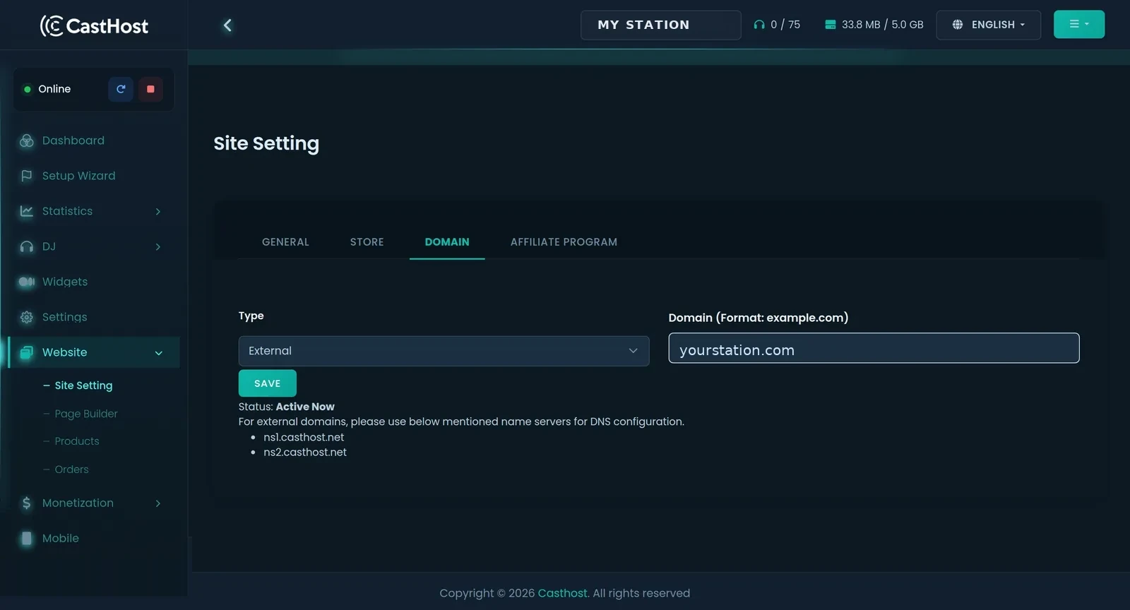The height and width of the screenshot is (610, 1130).
Task: Click the Setup Wizard flag icon
Action: (x=27, y=176)
